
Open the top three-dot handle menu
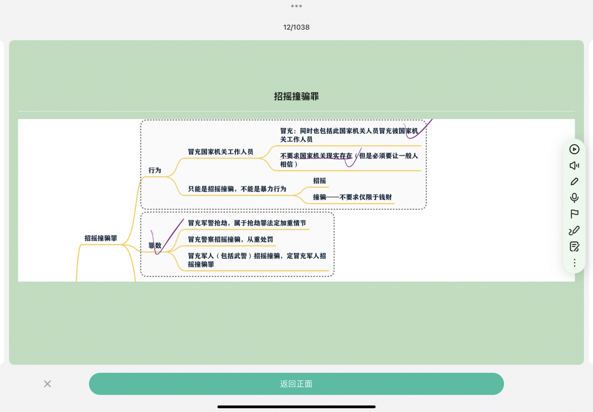[296, 6]
